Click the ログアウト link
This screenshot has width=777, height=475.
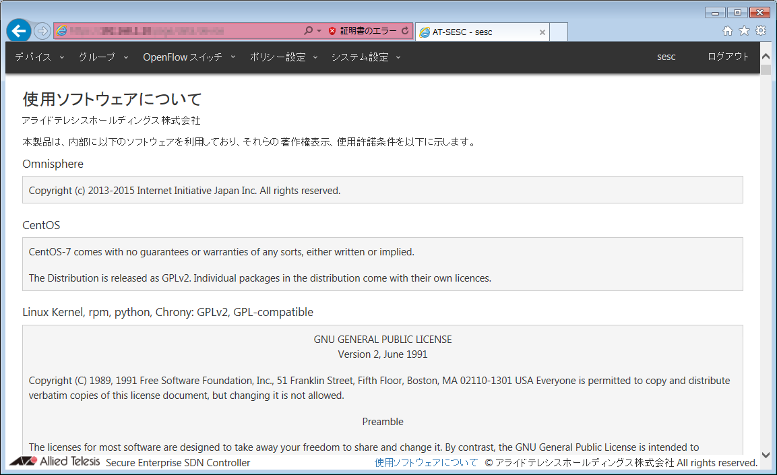728,57
